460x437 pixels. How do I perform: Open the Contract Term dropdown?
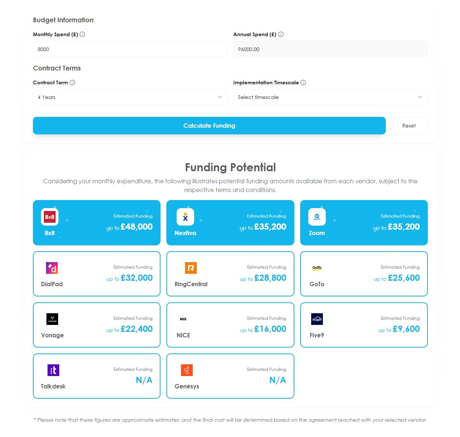[130, 97]
